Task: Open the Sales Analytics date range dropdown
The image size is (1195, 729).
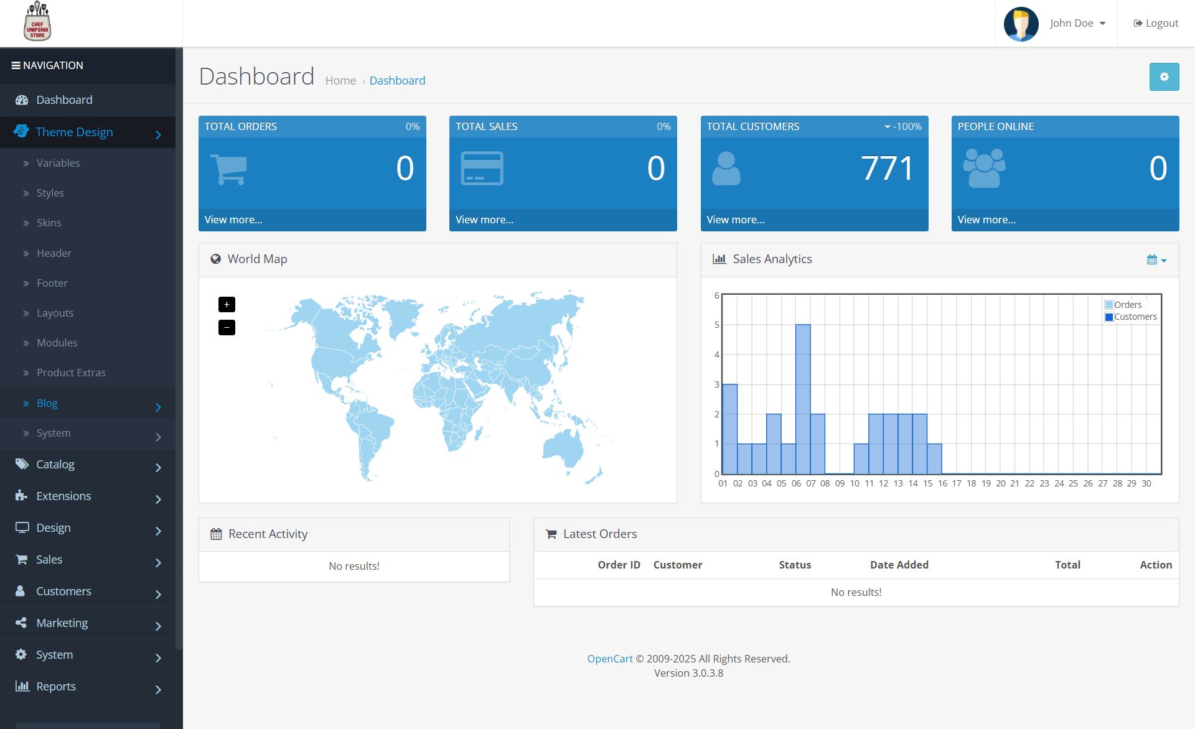Action: (1156, 260)
